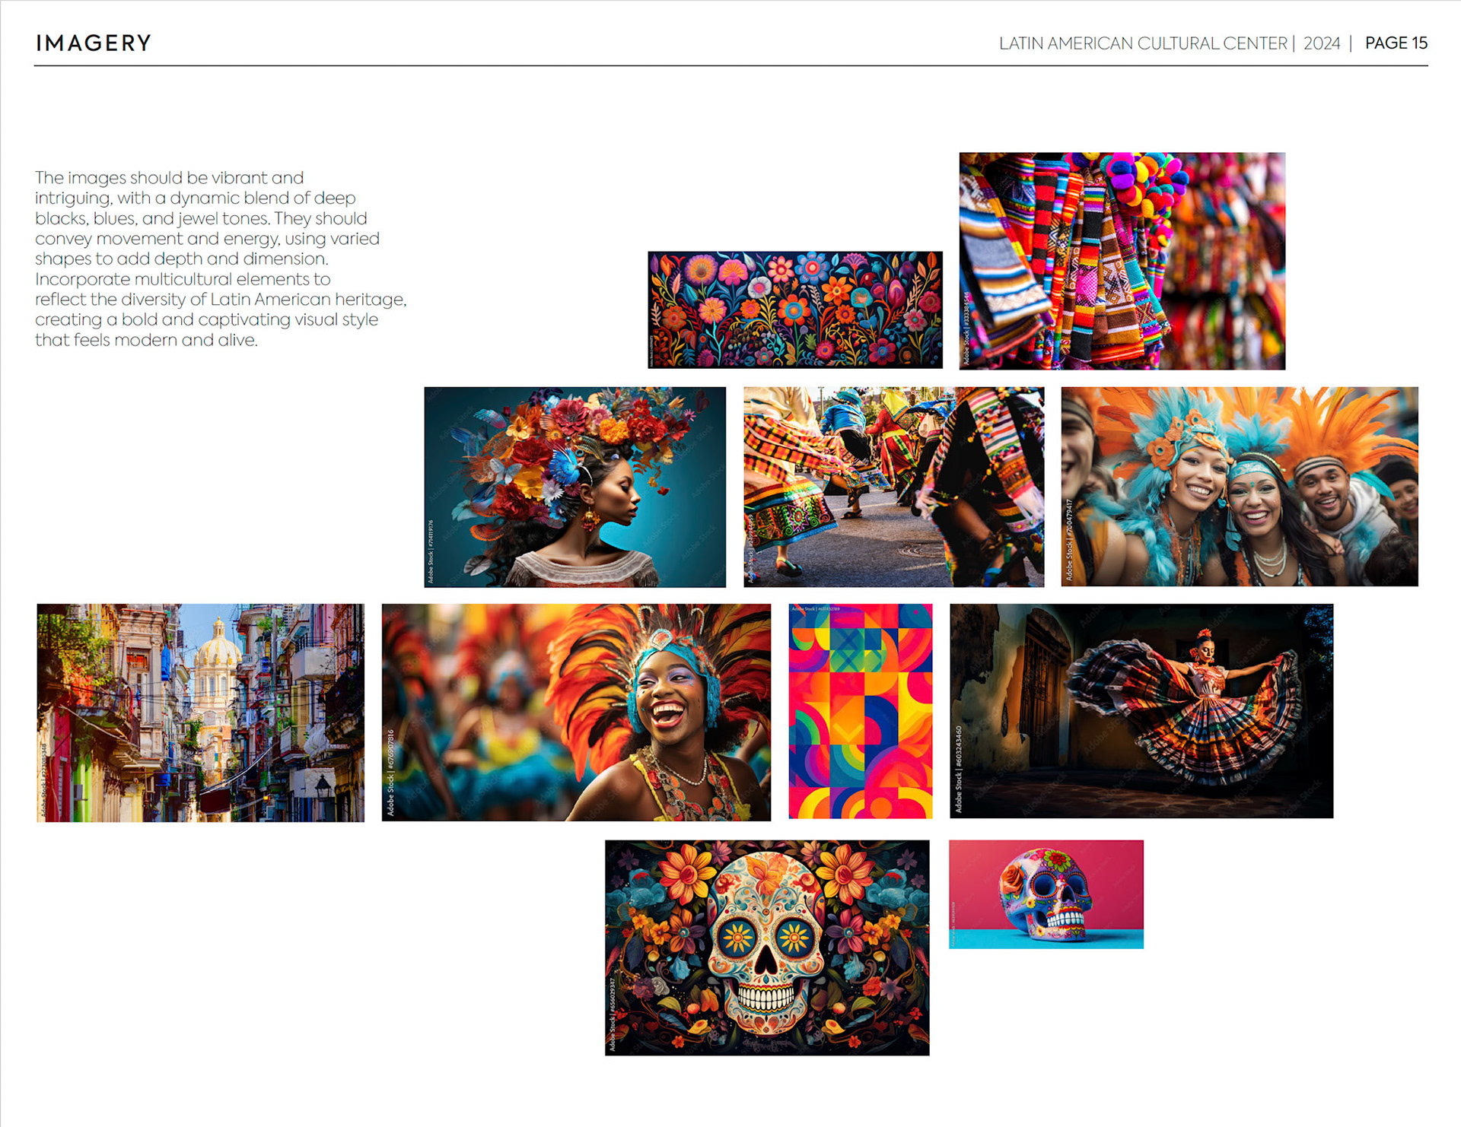The height and width of the screenshot is (1127, 1461).
Task: Select the sugar skull floral illustration
Action: pyautogui.click(x=766, y=948)
